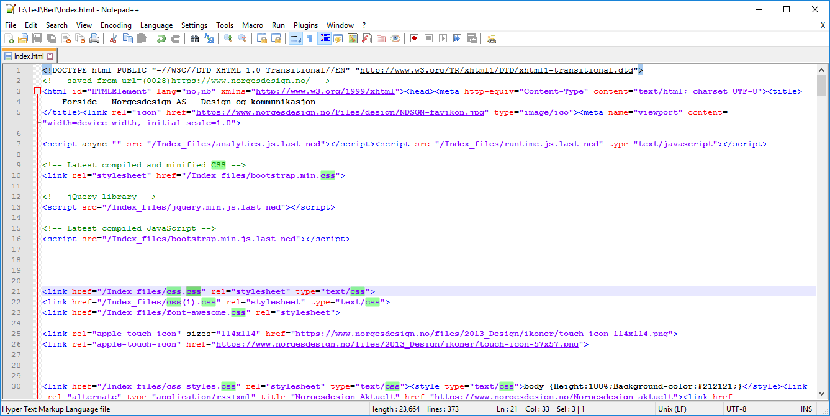The width and height of the screenshot is (830, 416).
Task: Click the xhtml1-transitional.dtd URL on line 1
Action: 497,70
